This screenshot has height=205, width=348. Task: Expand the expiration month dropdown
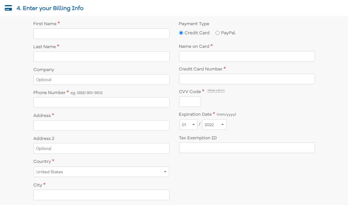coord(188,125)
